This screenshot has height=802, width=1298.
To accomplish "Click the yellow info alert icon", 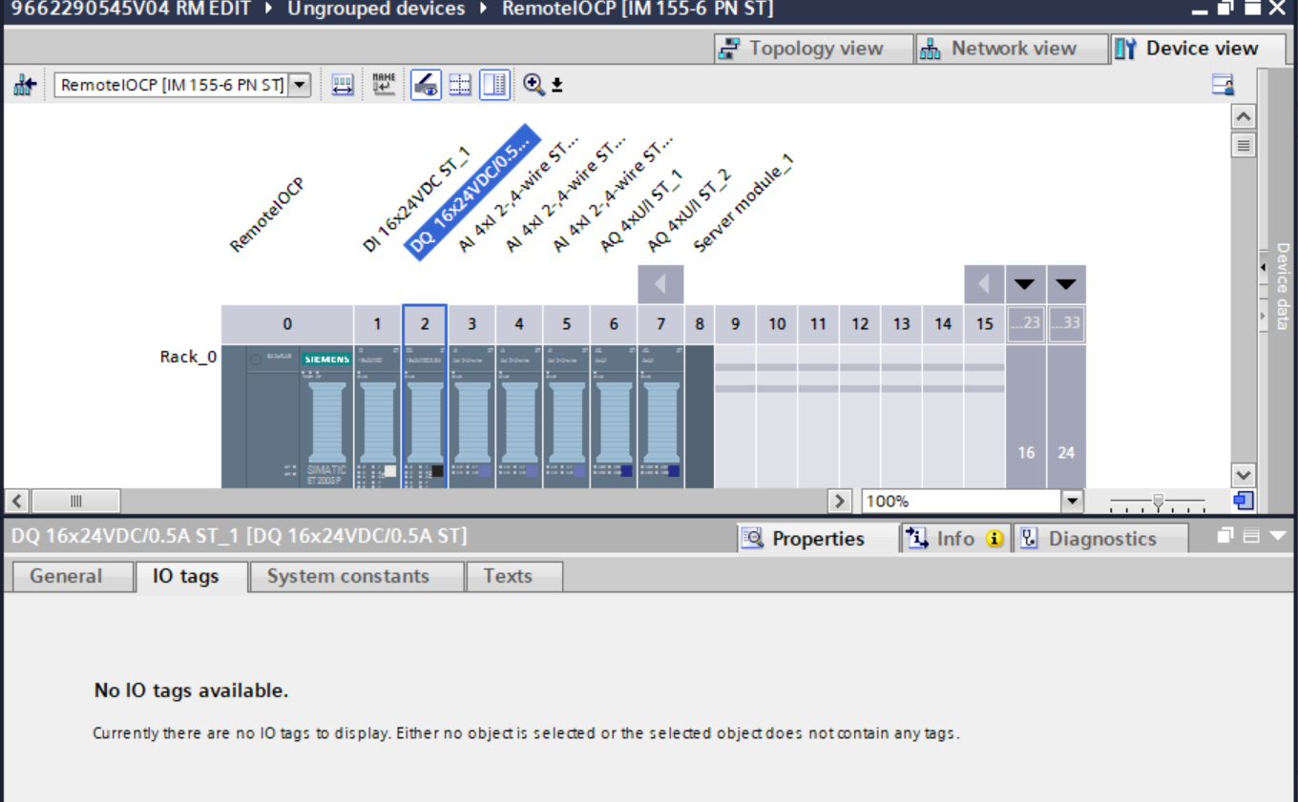I will [x=994, y=539].
